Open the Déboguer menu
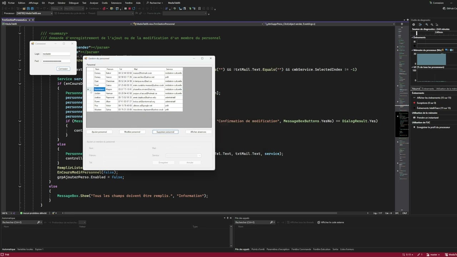457x257 pixels. pos(74,3)
